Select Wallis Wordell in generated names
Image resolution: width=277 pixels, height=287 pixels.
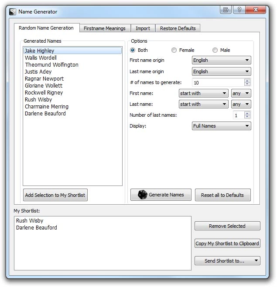72,58
